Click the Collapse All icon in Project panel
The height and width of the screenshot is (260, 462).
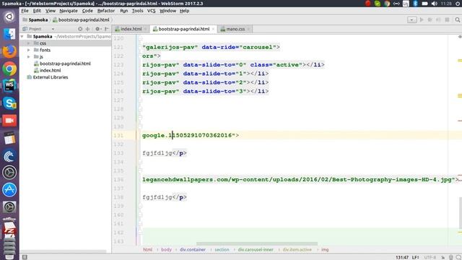click(88, 29)
